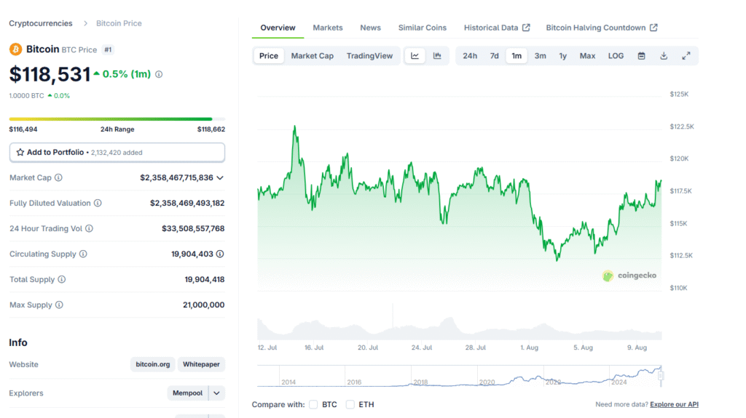Click the #1 rank badge
The width and height of the screenshot is (746, 418).
pos(108,50)
